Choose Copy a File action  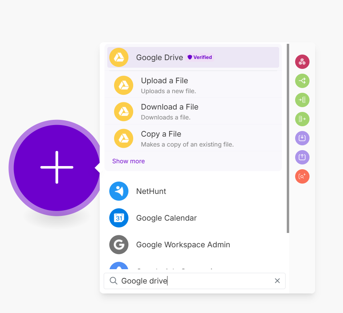pyautogui.click(x=193, y=139)
